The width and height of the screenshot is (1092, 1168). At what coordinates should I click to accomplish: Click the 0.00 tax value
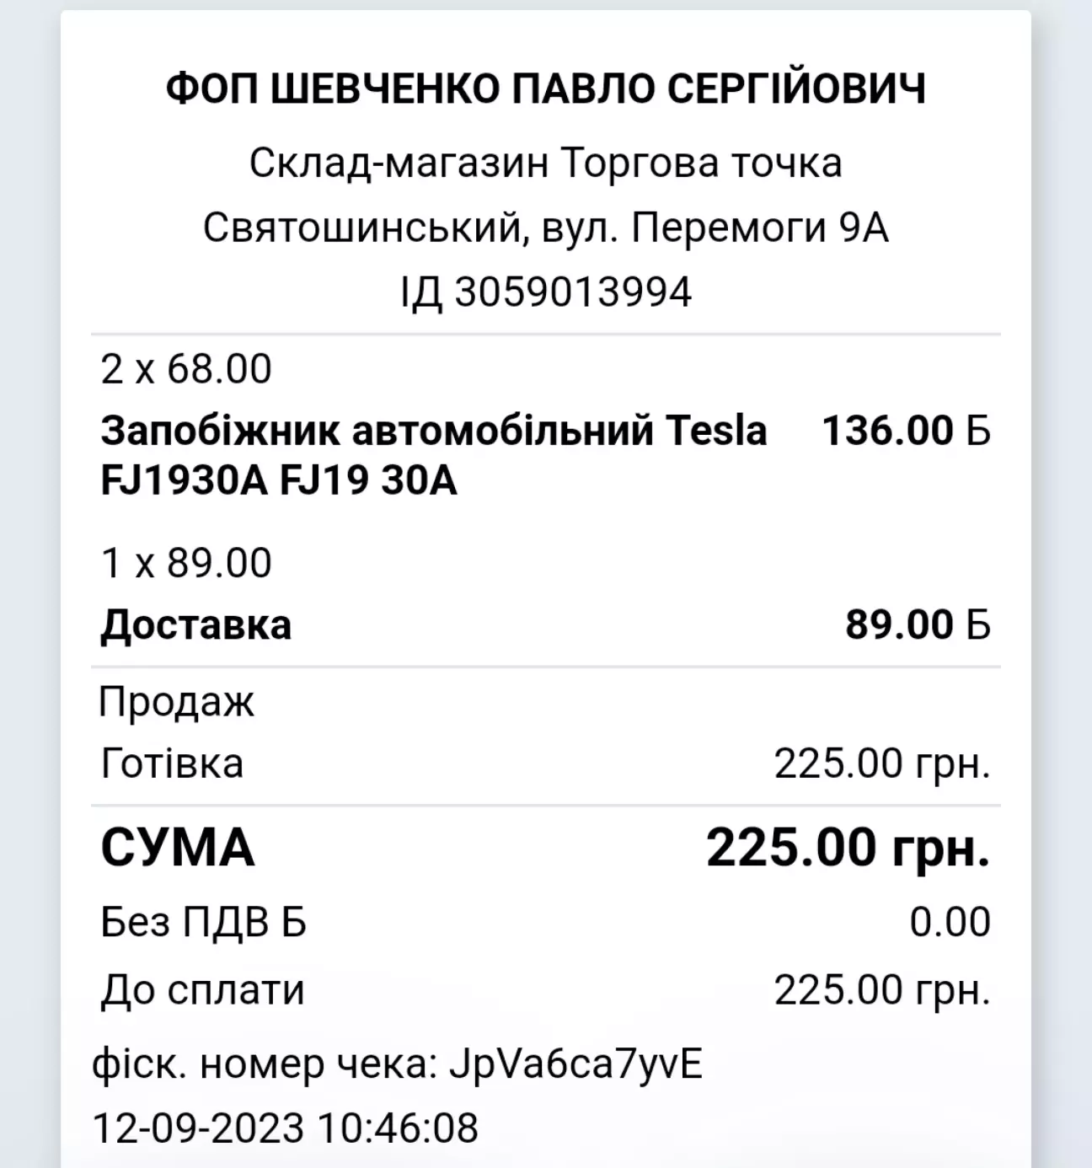950,923
